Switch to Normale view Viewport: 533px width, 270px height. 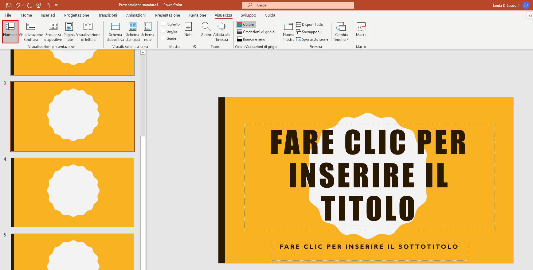pyautogui.click(x=10, y=32)
